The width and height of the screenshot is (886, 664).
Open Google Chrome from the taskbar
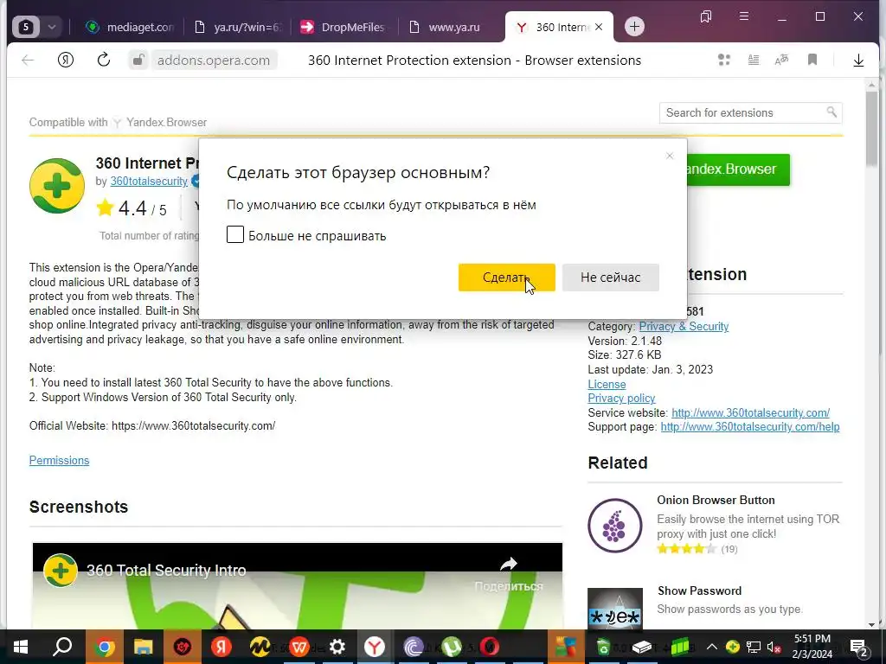104,647
